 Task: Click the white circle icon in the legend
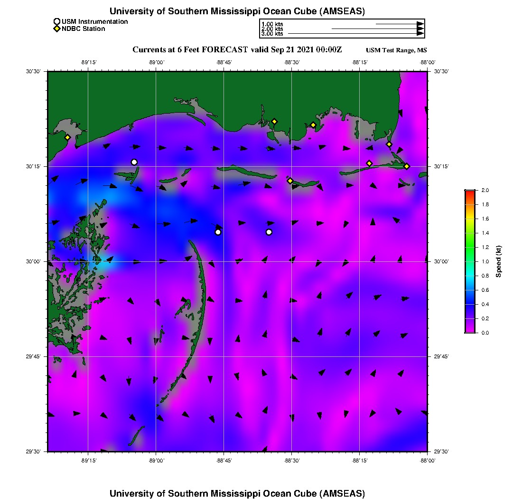(57, 22)
